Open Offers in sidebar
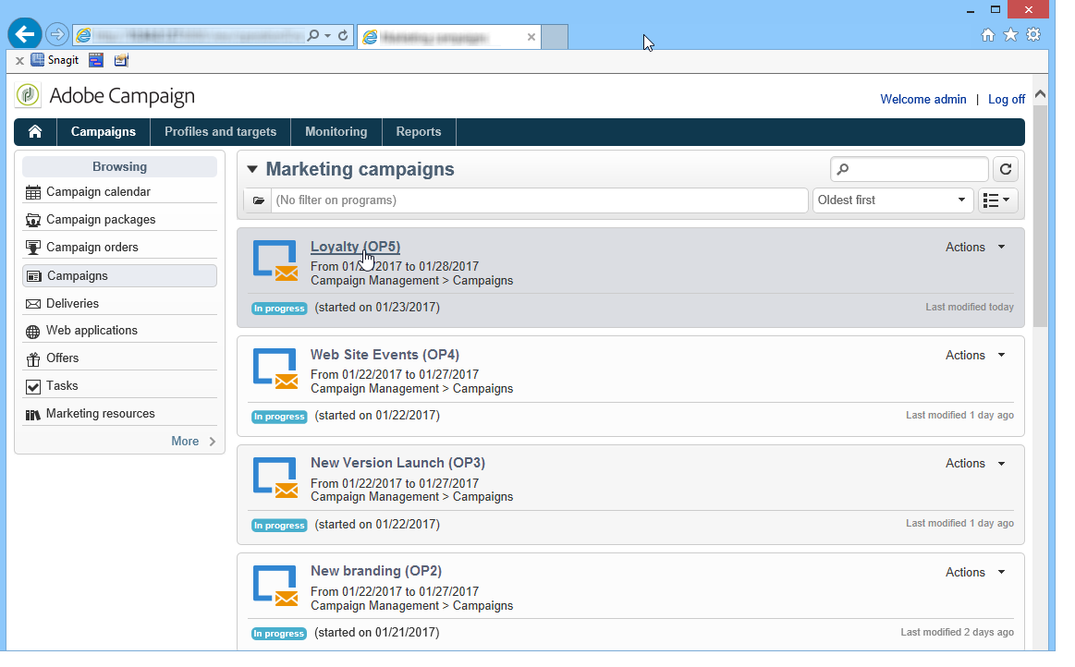 pos(119,358)
